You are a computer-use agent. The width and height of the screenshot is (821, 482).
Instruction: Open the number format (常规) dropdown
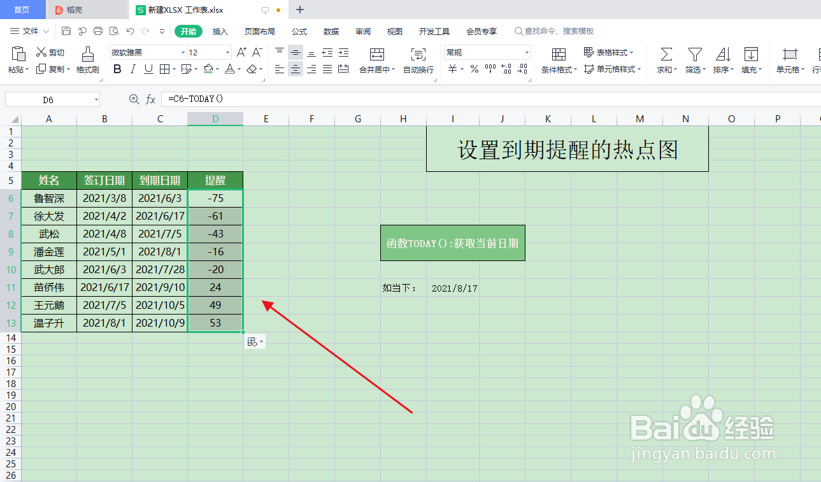pos(526,52)
